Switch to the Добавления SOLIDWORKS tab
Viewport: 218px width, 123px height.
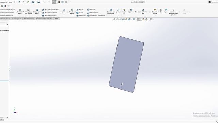pyautogui.click(x=44, y=19)
